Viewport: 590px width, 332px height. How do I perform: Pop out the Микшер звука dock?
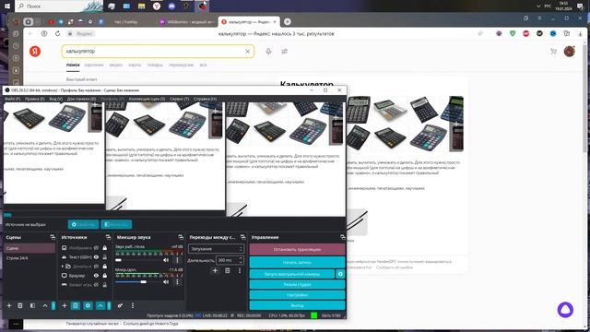click(x=181, y=237)
